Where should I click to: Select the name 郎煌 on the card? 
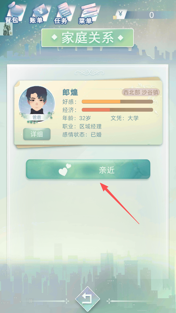point(70,93)
